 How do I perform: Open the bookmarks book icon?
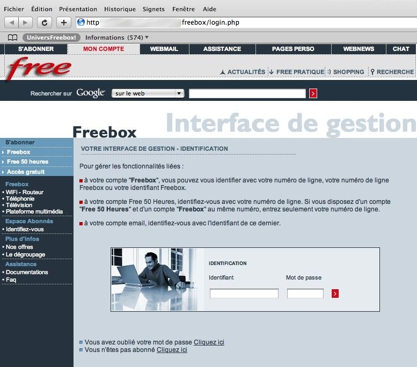click(x=12, y=38)
